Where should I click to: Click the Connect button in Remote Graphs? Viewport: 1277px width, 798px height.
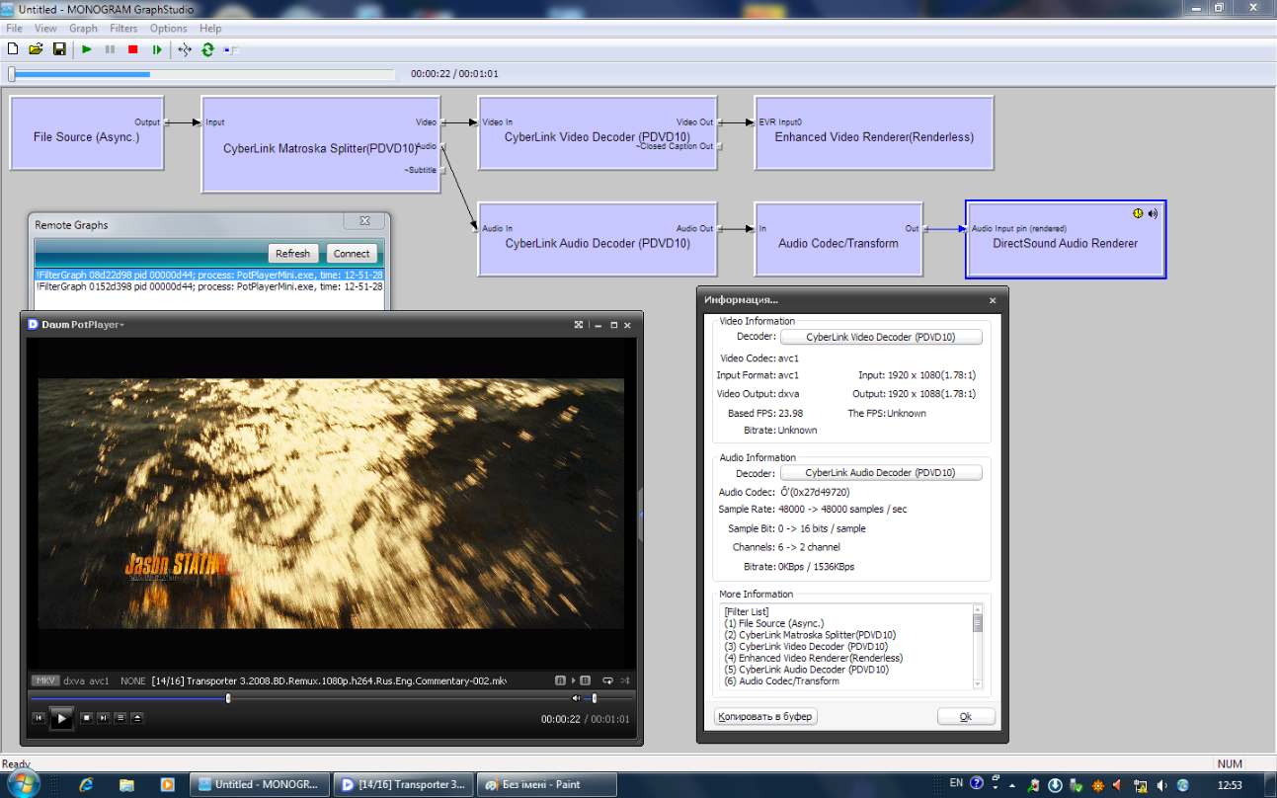351,253
